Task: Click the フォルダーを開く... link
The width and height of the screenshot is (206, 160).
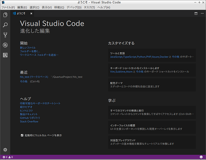Action: coord(30,51)
